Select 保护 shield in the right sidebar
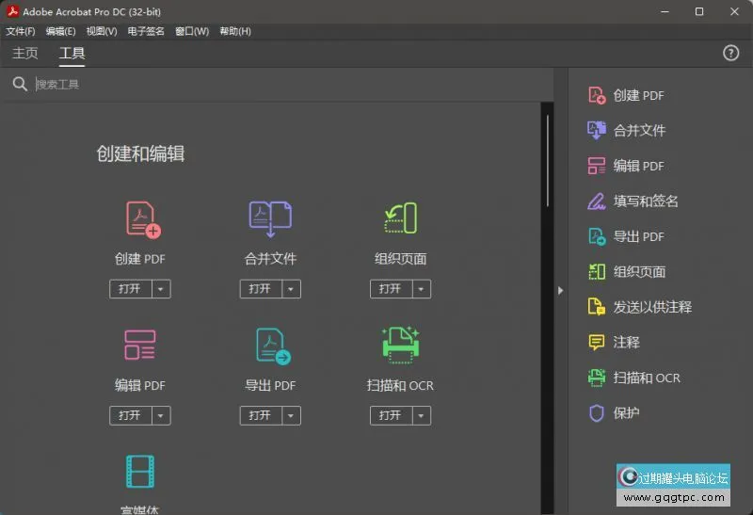This screenshot has width=753, height=515. [x=626, y=413]
